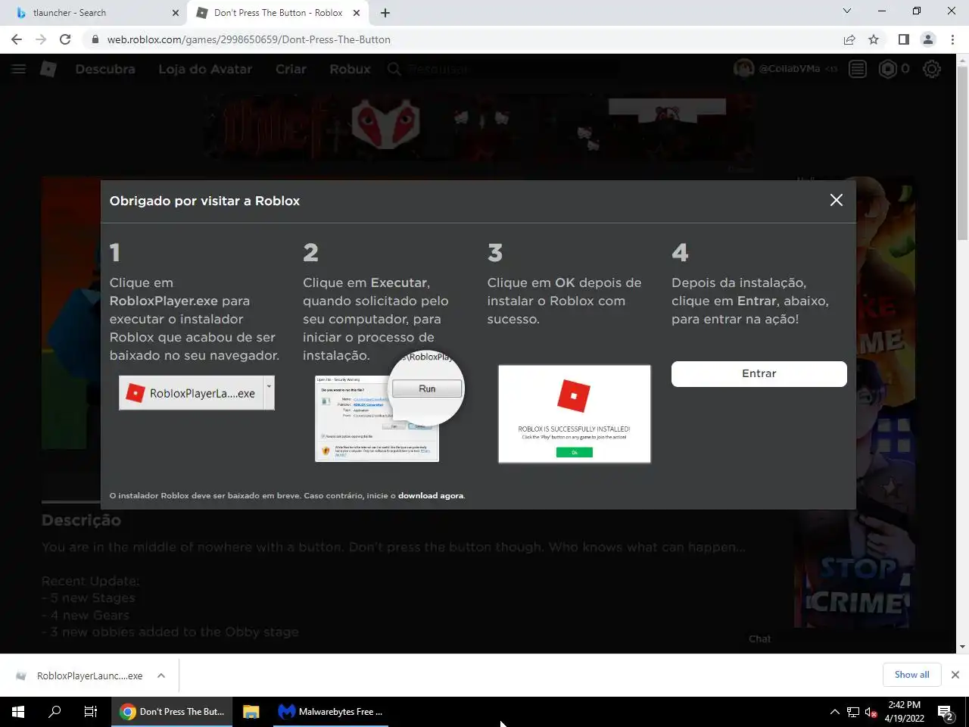This screenshot has height=727, width=969.
Task: View site information lock icon
Action: [x=95, y=39]
